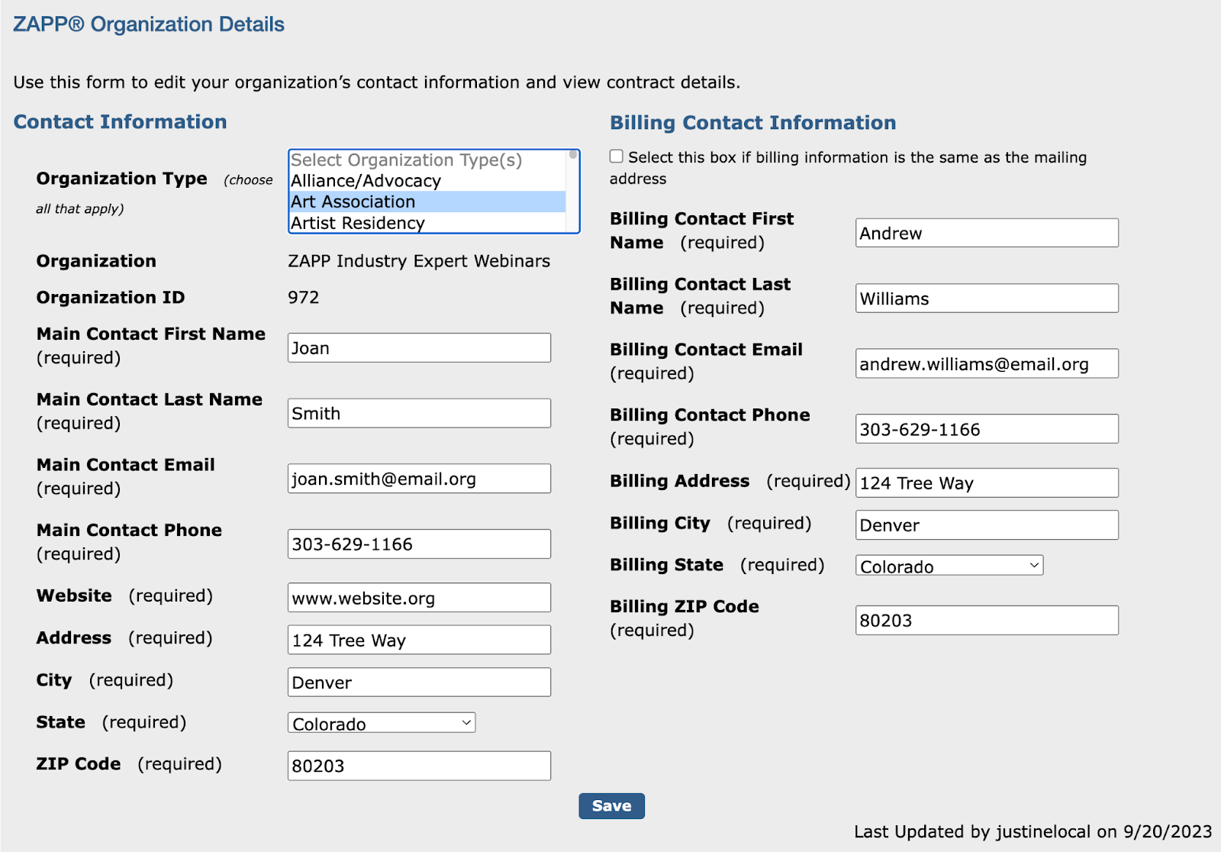This screenshot has width=1221, height=852.
Task: Focus the mailing ZIP Code field
Action: (419, 766)
